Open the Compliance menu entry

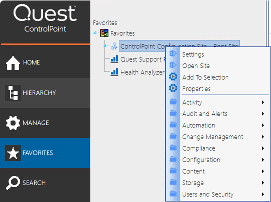pyautogui.click(x=218, y=148)
